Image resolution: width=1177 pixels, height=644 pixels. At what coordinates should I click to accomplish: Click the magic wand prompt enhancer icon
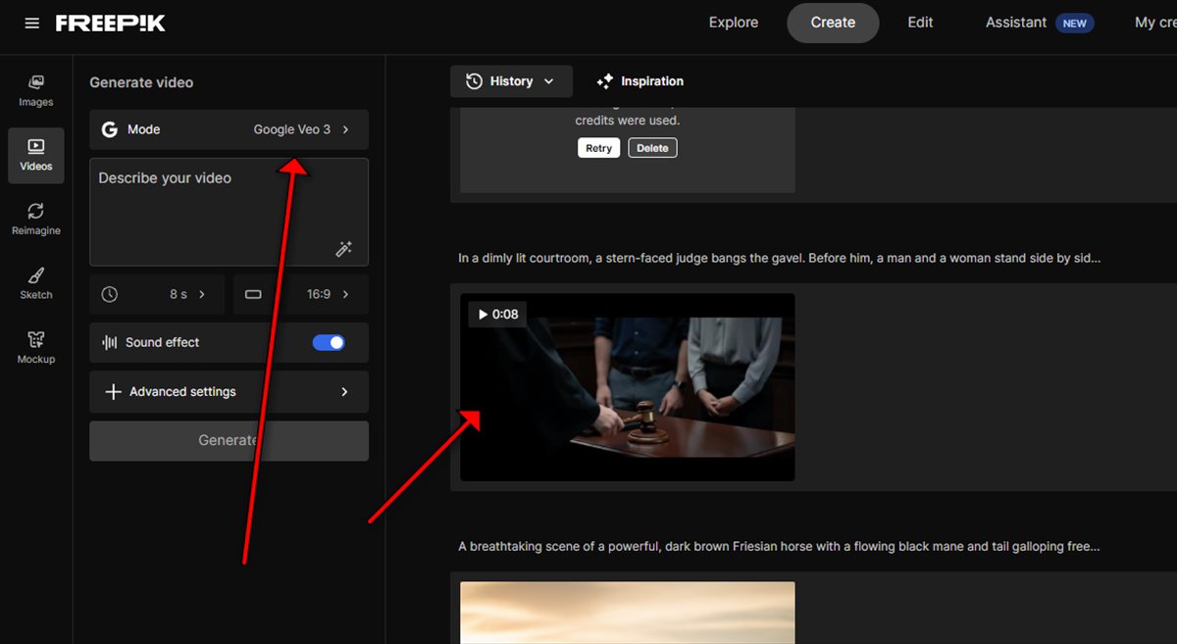tap(343, 249)
